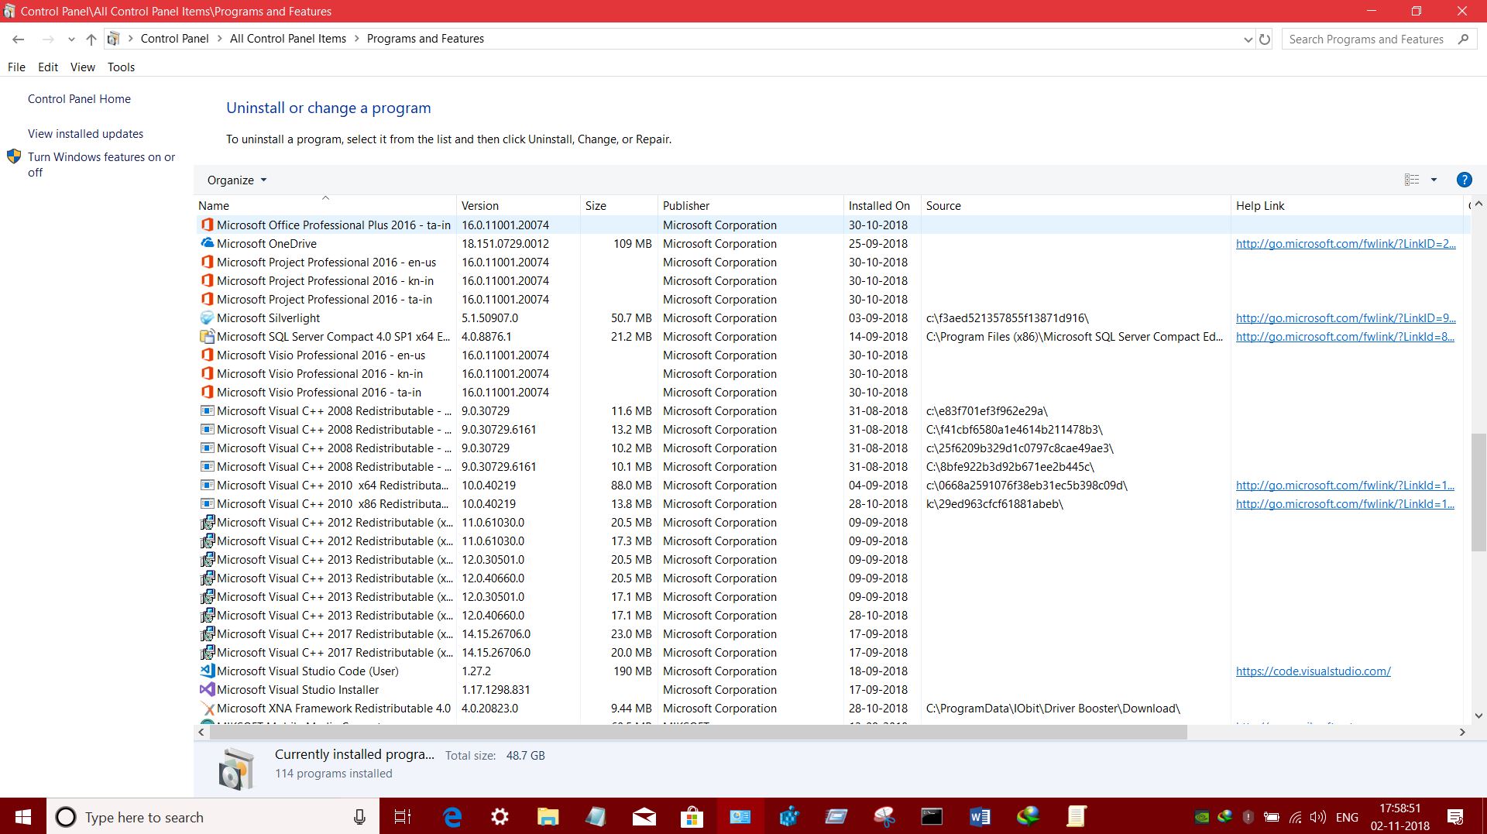Sort by Source column header
1487x834 pixels.
[x=1076, y=205]
